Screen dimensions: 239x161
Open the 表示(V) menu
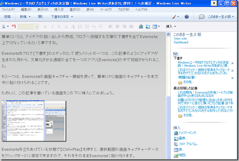point(43,9)
